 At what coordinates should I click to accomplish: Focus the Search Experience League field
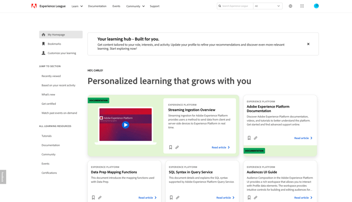click(x=235, y=6)
